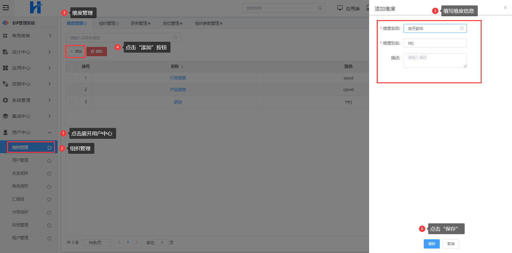This screenshot has height=253, width=512.
Task: Open the 研发 link in the table
Action: coord(178,102)
